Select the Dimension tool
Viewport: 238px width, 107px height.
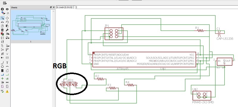(x=7, y=82)
